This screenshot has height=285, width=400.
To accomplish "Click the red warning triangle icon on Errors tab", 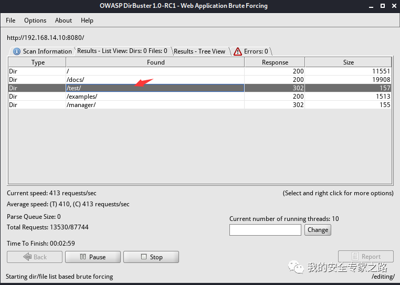I will [x=237, y=51].
